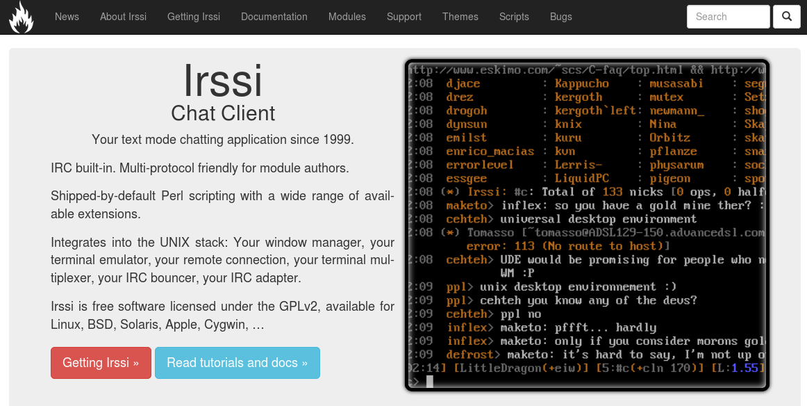
Task: Click the Irssi terminal screenshot image
Action: (587, 225)
